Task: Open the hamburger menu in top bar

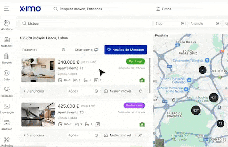Action: tap(7, 9)
